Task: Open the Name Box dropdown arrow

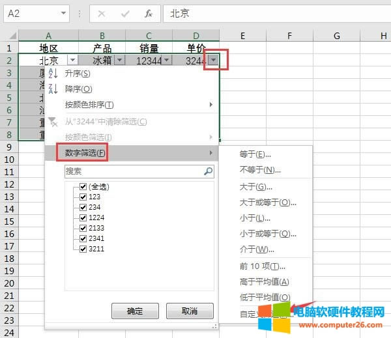Action: [63, 13]
